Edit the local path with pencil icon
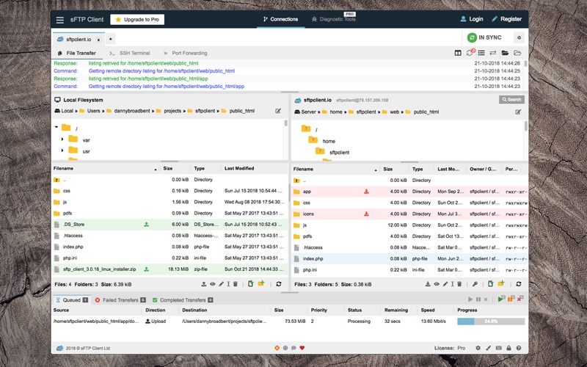This screenshot has width=587, height=367. [278, 111]
